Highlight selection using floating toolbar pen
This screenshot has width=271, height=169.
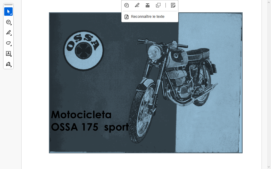click(x=137, y=5)
